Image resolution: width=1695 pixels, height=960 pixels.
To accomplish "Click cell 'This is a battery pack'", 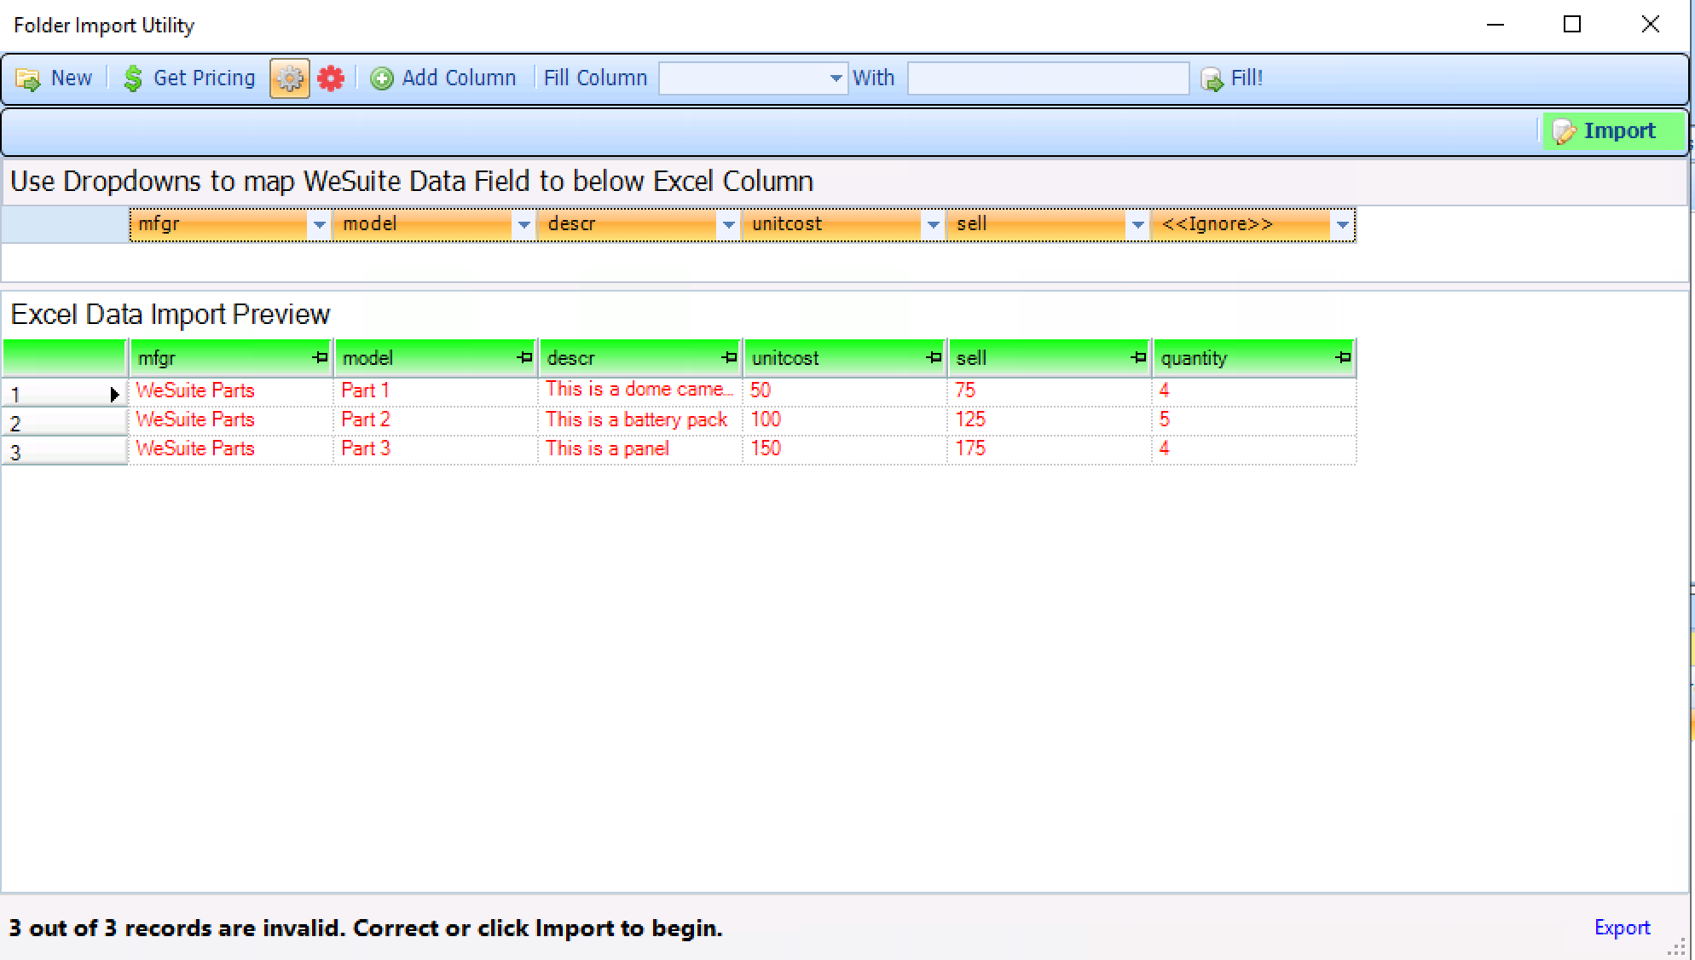I will click(640, 420).
